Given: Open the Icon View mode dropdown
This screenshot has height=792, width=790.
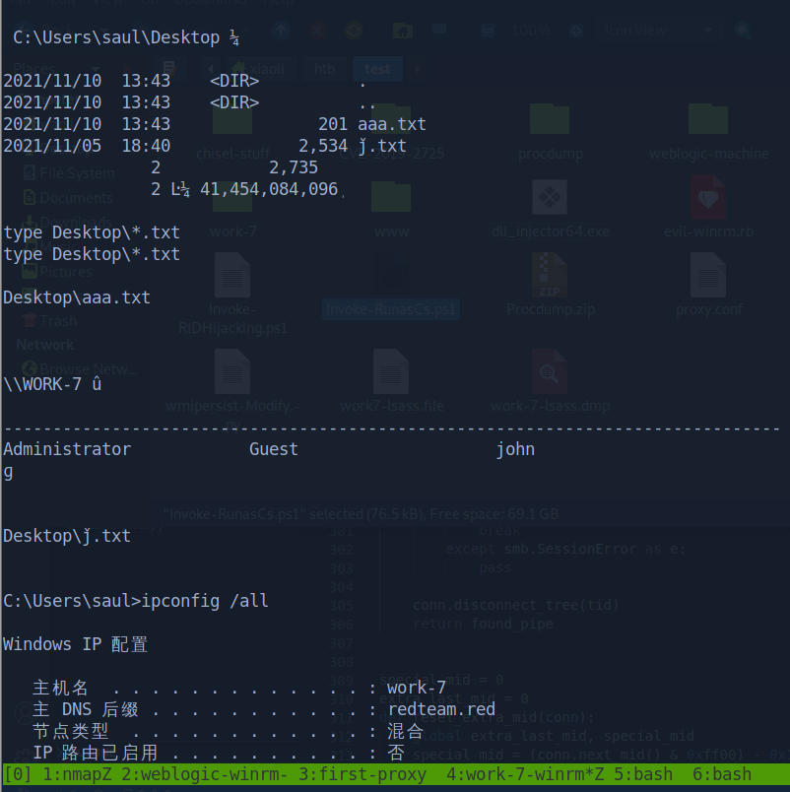Looking at the screenshot, I should pos(645,31).
